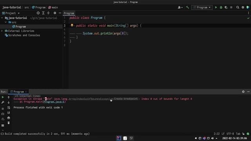This screenshot has height=141, width=251.
Task: Expand all in the Project panel
Action: tap(43, 13)
